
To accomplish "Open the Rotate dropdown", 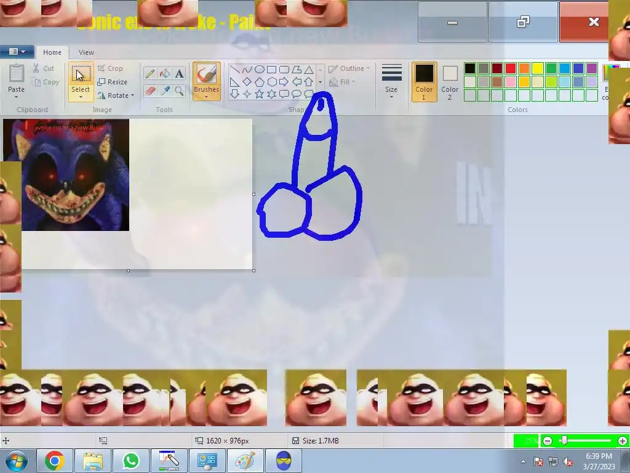I will (x=115, y=95).
